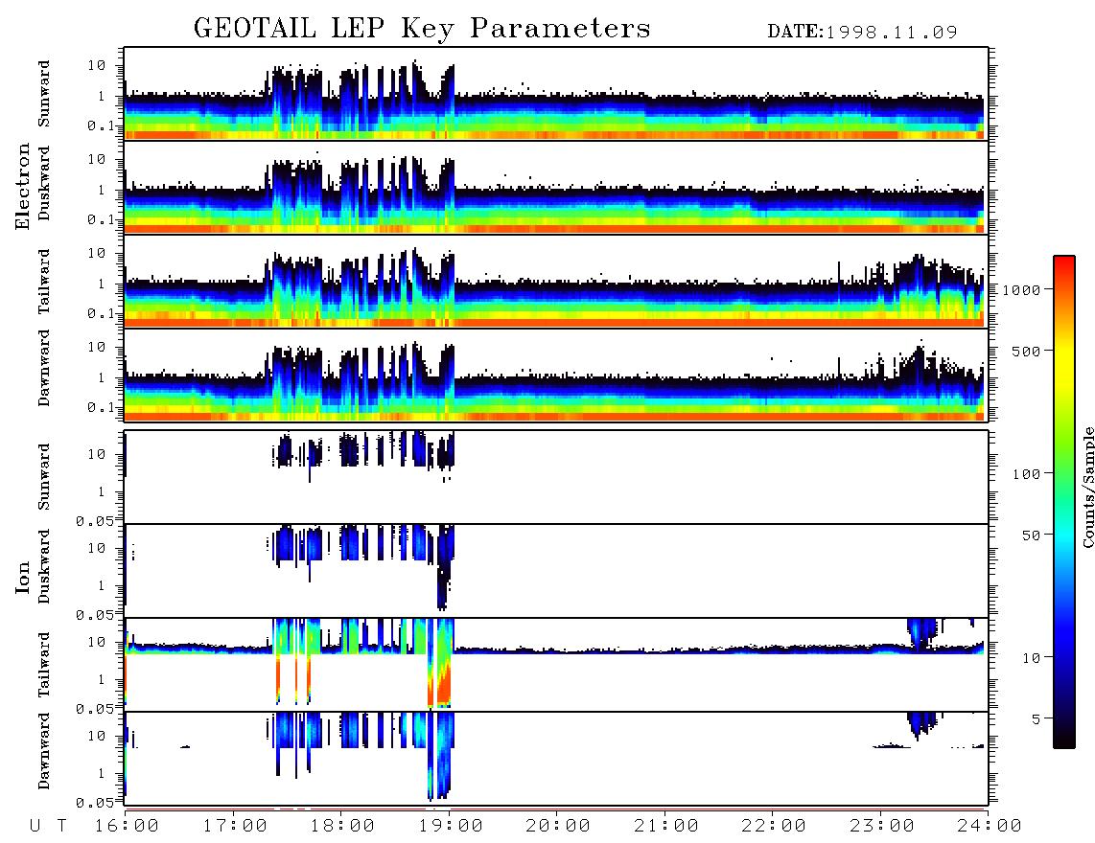Click the Electron Duskward spectrogram panel
The image size is (1095, 843).
pos(556,187)
